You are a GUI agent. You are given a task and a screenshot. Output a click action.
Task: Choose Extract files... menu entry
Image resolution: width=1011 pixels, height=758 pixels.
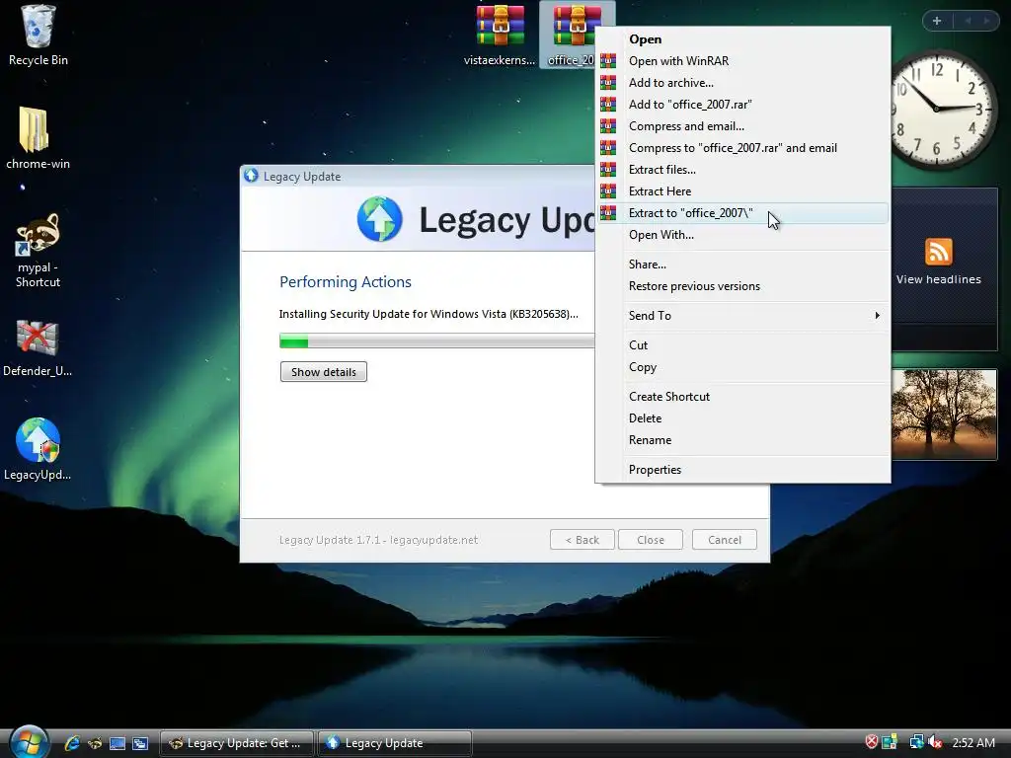[x=742, y=170]
